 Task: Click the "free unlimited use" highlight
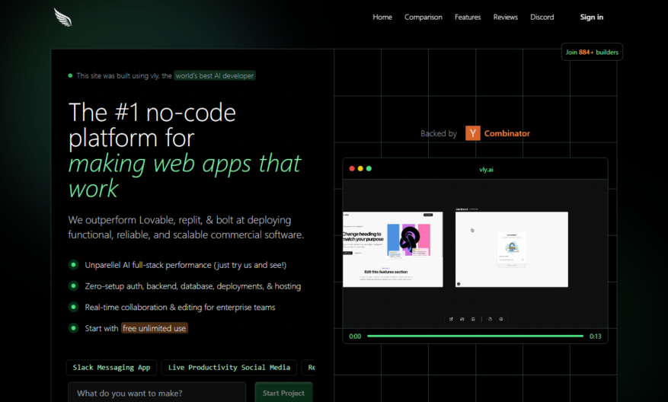click(x=154, y=328)
